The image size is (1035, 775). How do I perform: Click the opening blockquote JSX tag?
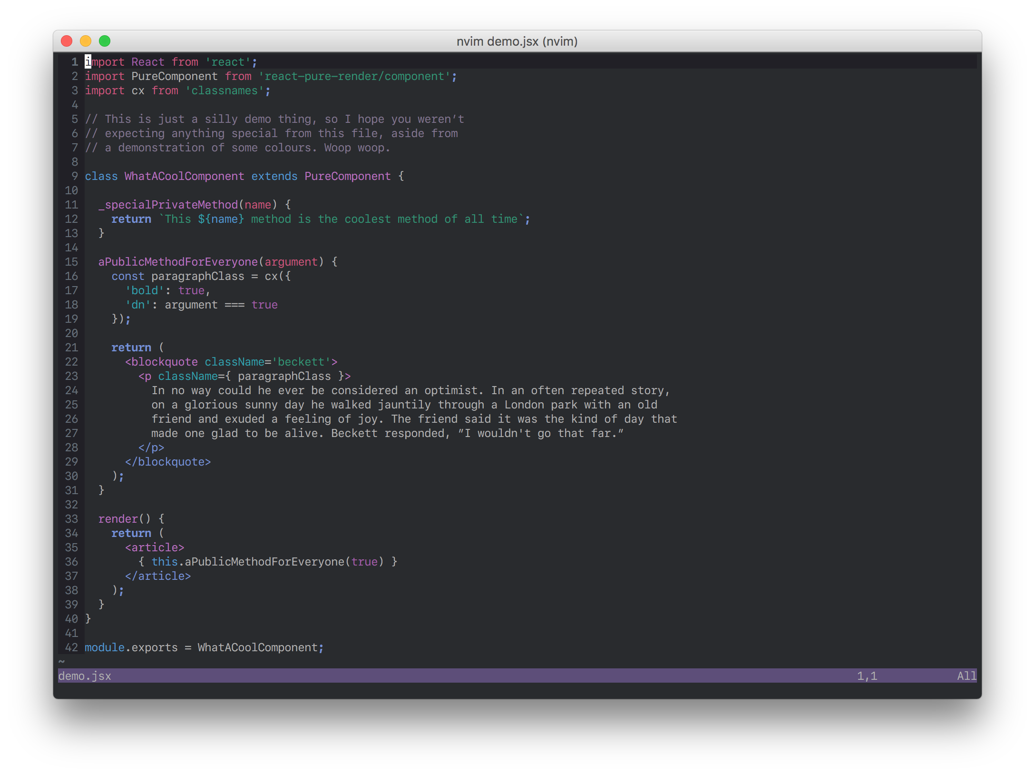tap(161, 362)
